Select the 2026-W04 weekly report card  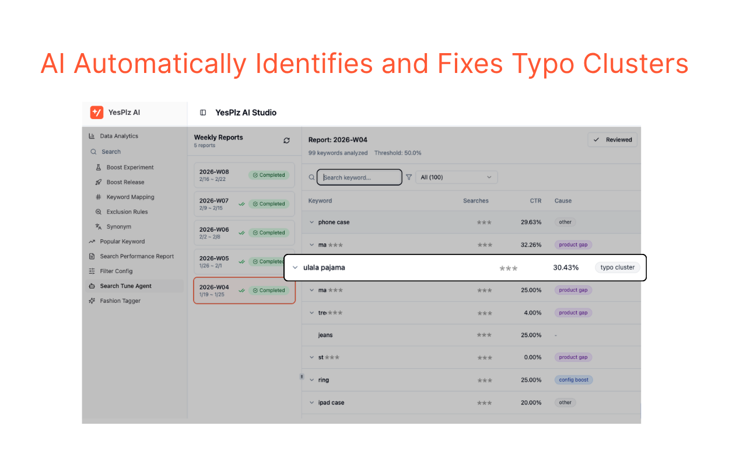point(244,290)
